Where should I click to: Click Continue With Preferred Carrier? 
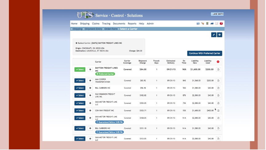pyautogui.click(x=204, y=53)
